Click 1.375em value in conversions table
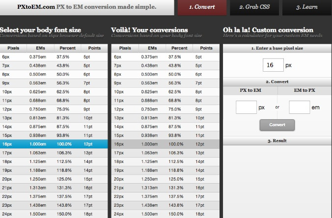The image size is (332, 218). coord(149,196)
